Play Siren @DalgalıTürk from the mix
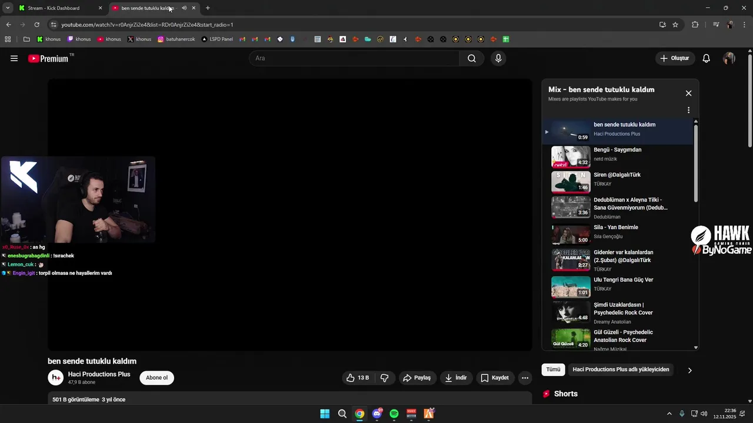This screenshot has width=753, height=423. tap(618, 182)
